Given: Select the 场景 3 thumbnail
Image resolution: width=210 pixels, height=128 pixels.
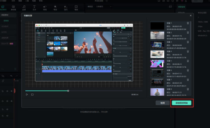Looking at the screenshot, I should [157, 45].
